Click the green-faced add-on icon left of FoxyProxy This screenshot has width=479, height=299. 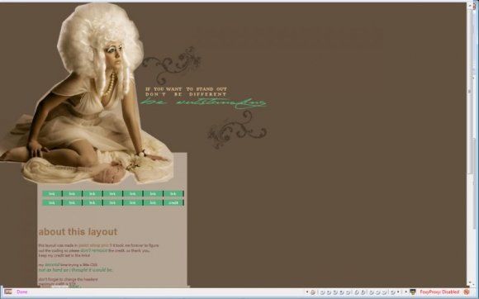pyautogui.click(x=413, y=292)
